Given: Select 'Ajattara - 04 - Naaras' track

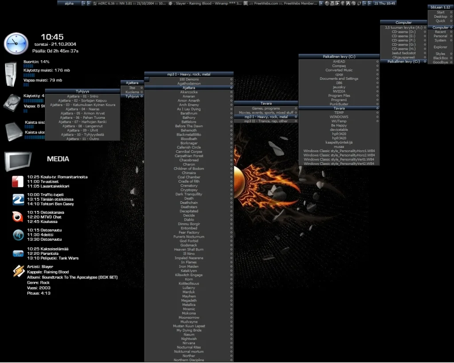Looking at the screenshot, I should (82, 109).
